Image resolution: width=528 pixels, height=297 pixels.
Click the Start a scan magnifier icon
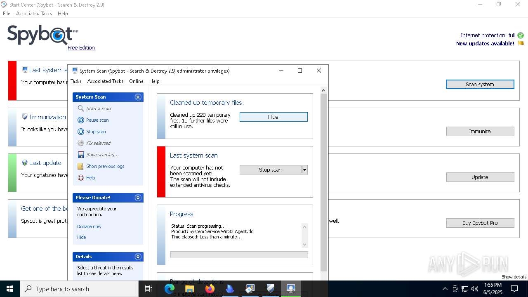(81, 108)
